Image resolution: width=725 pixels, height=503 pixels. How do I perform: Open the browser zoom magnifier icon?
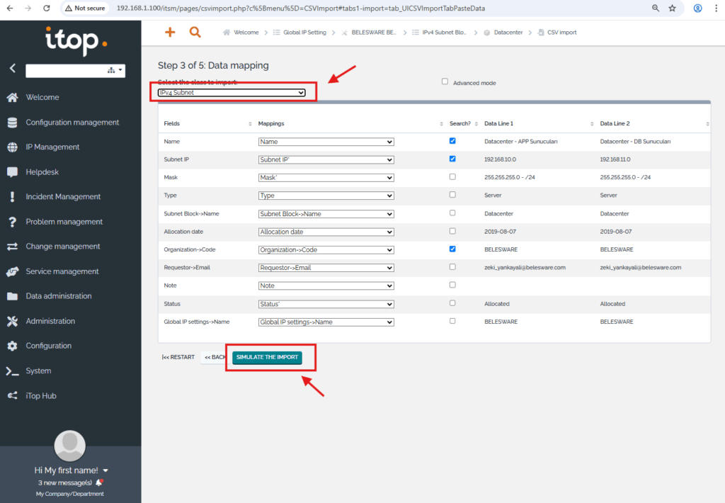click(x=656, y=9)
